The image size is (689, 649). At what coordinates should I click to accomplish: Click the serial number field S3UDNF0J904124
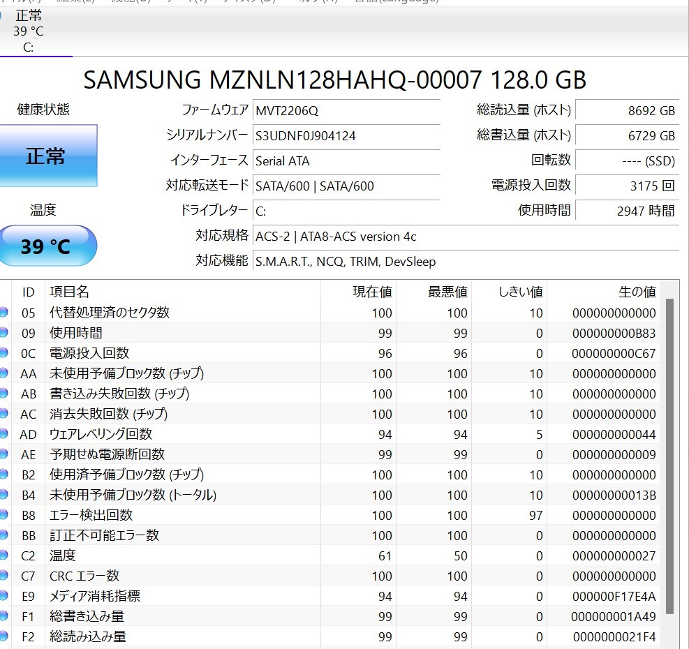point(346,136)
